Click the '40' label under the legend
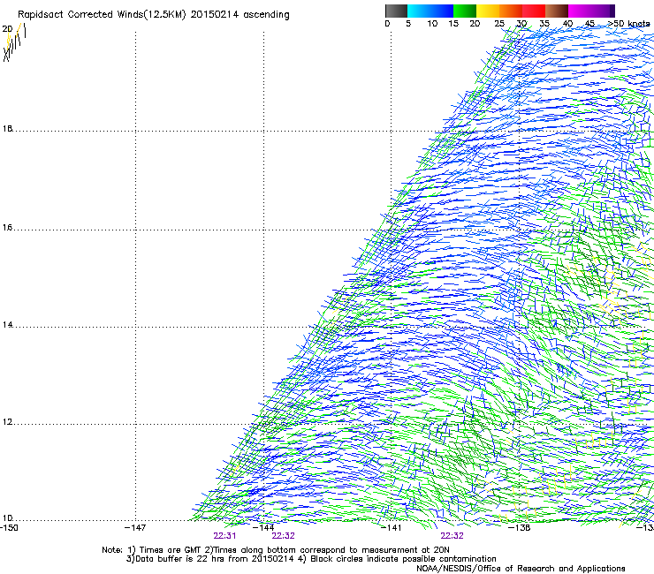This screenshot has width=654, height=574. [x=567, y=24]
